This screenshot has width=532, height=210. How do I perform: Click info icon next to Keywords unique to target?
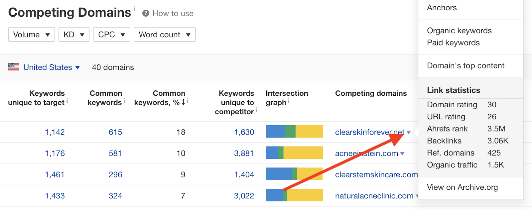point(67,100)
